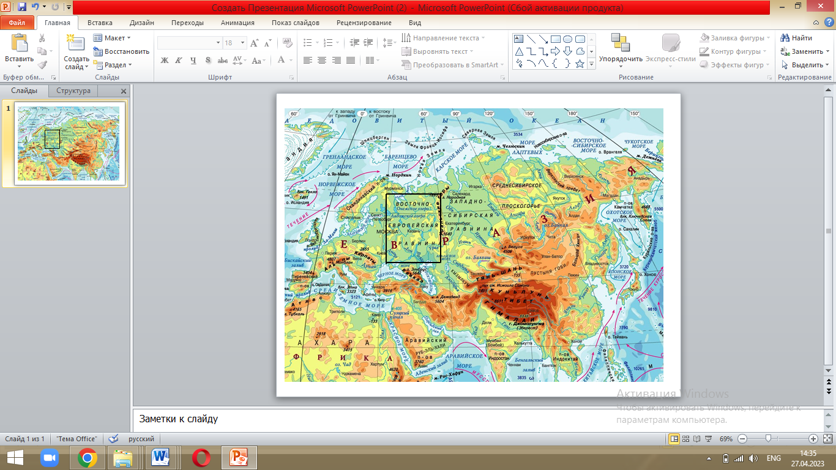The height and width of the screenshot is (470, 836).
Task: Expand the Layout (Макет) dropdown
Action: click(113, 38)
